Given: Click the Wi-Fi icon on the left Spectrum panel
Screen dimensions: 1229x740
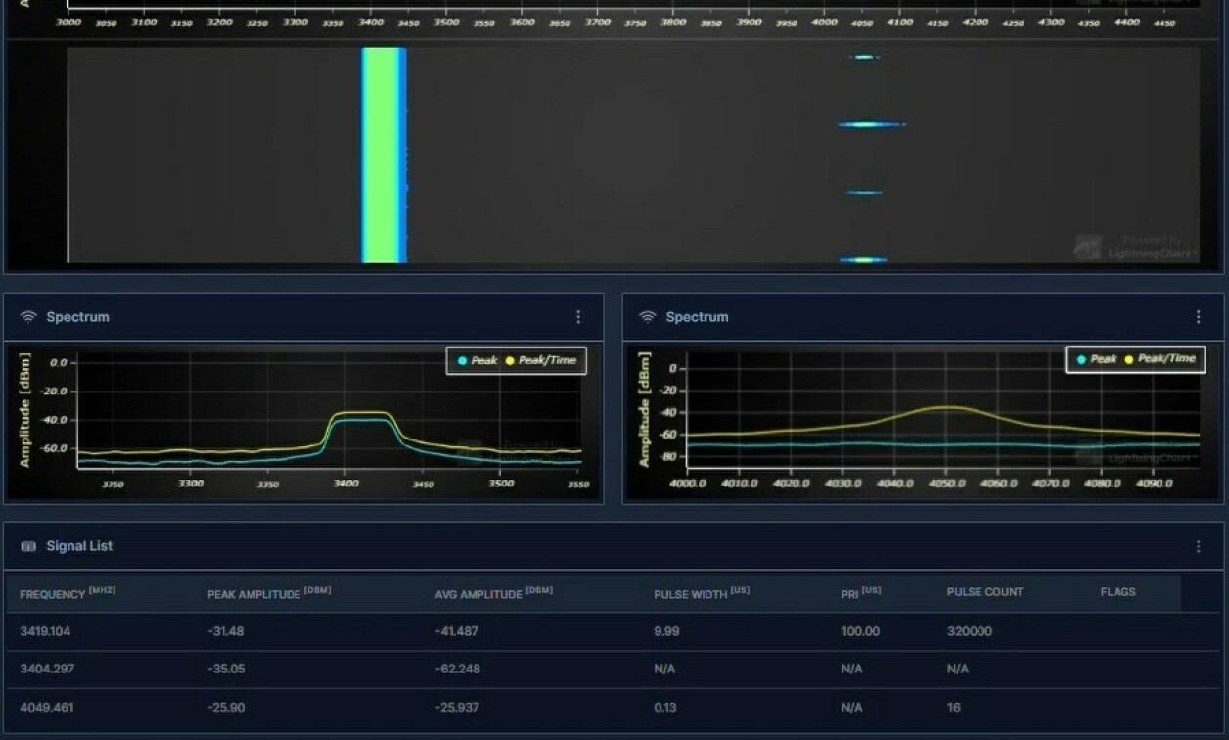Looking at the screenshot, I should [29, 316].
